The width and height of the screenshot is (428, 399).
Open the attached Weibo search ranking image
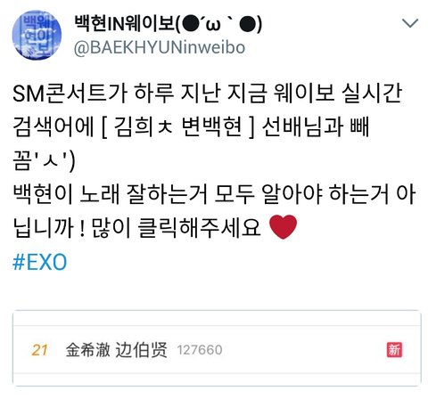click(x=217, y=348)
